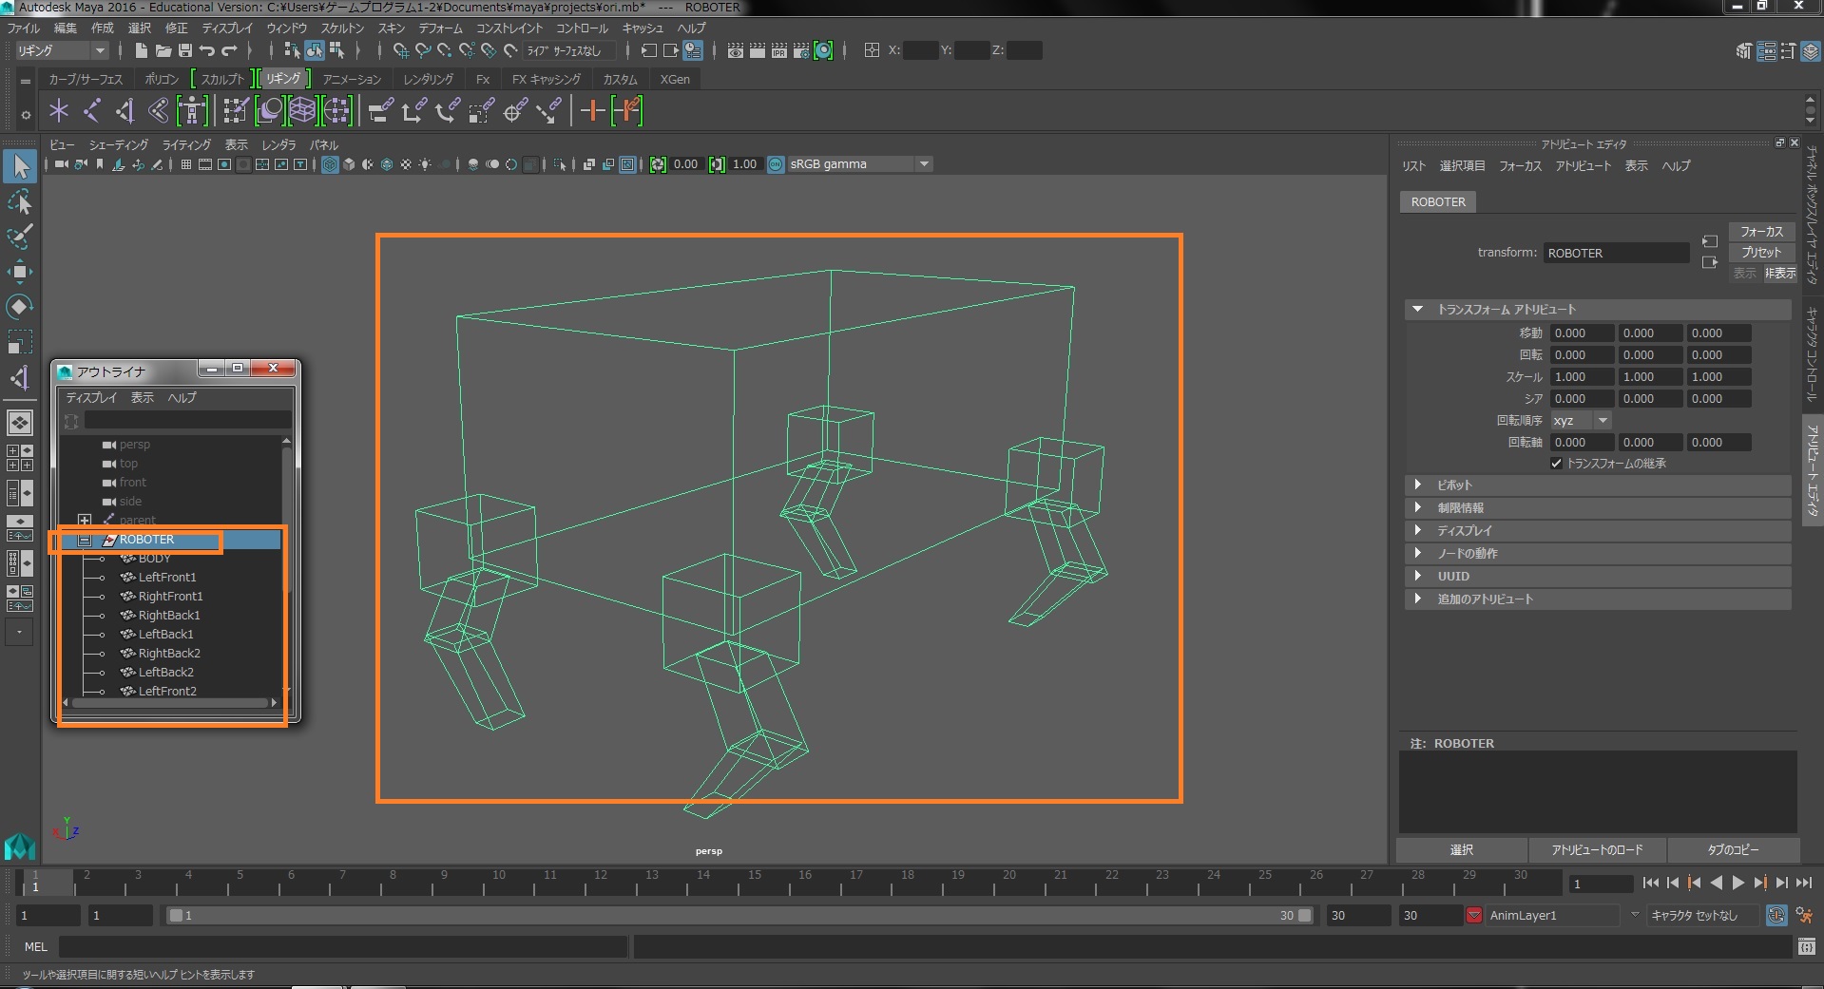Jump to start of playback range
The width and height of the screenshot is (1824, 989).
[1651, 883]
